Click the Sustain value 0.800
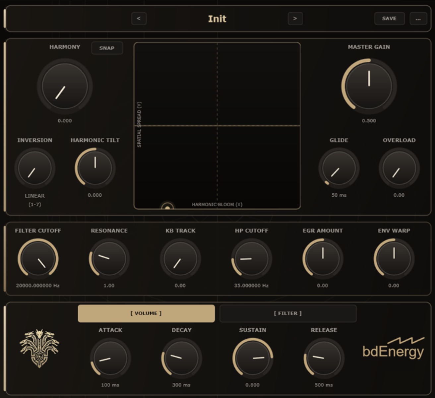435x398 pixels. coord(253,385)
